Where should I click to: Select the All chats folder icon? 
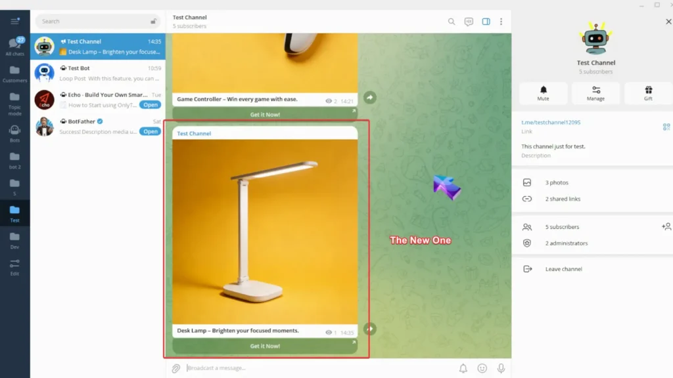[x=14, y=44]
